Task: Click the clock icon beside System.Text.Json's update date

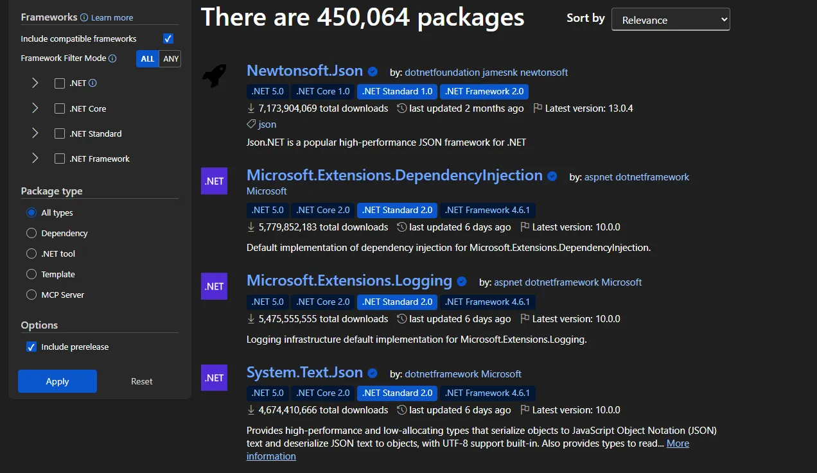Action: pos(403,409)
